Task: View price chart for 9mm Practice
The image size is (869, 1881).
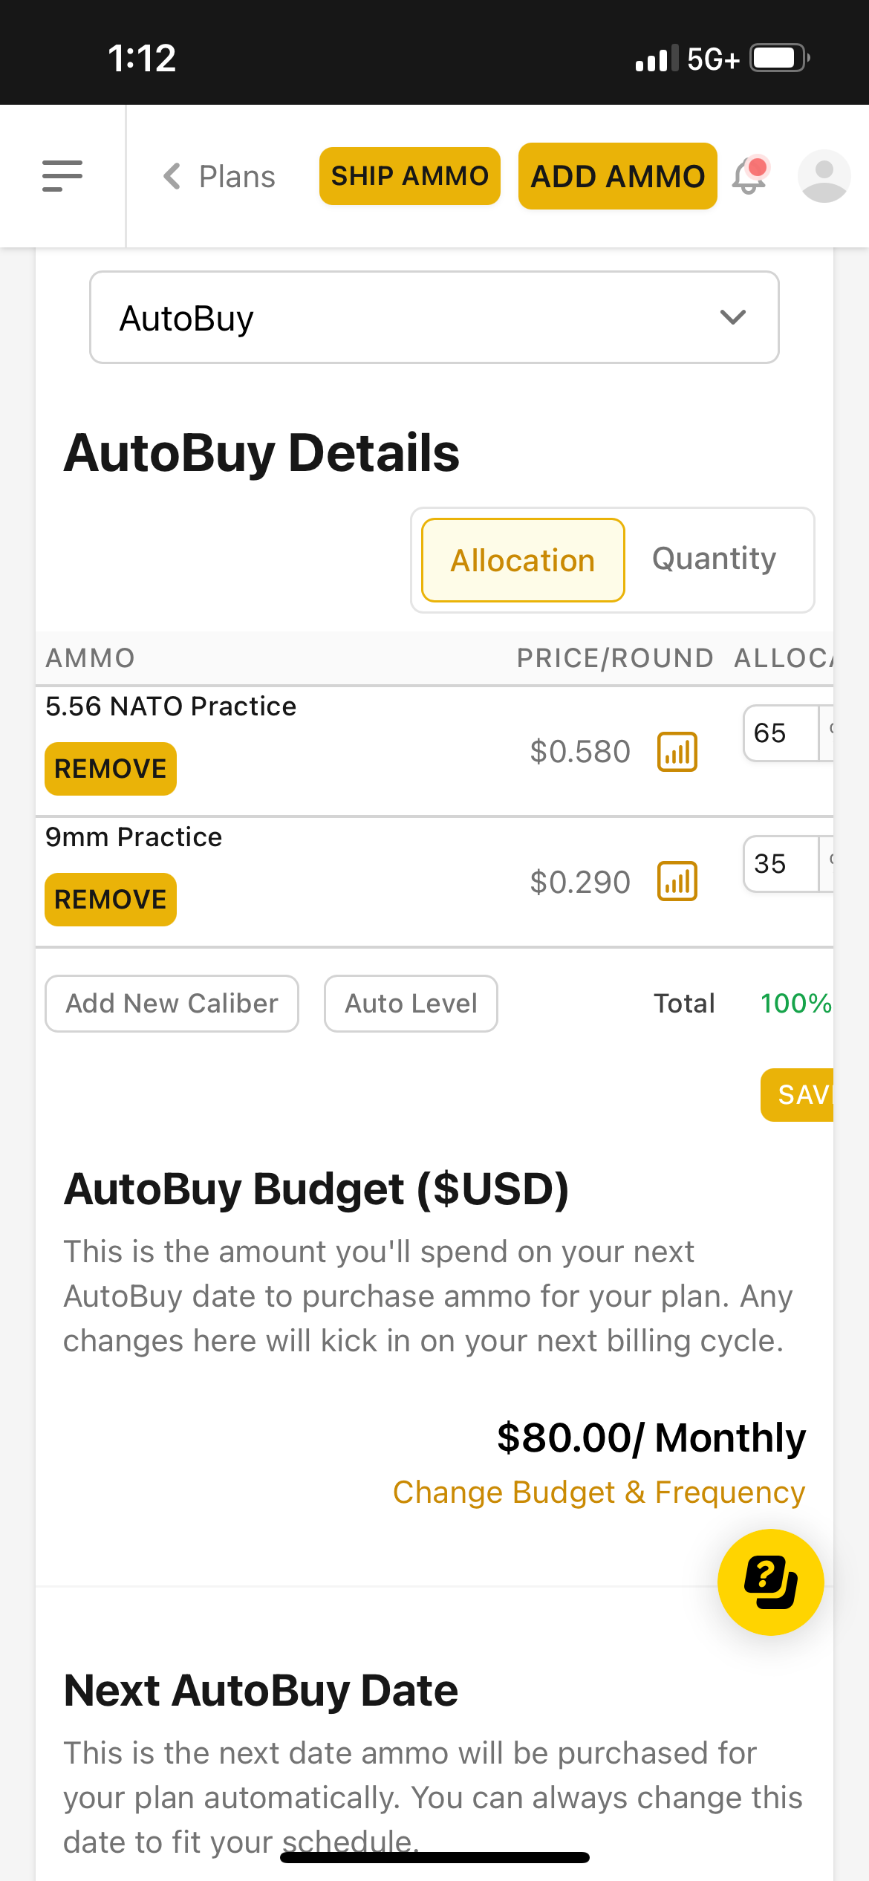Action: coord(677,881)
